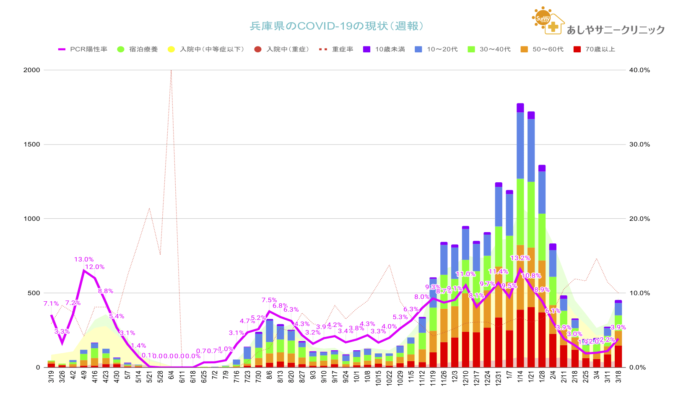Click the 40.0% right axis label
The height and width of the screenshot is (406, 673).
[x=639, y=70]
